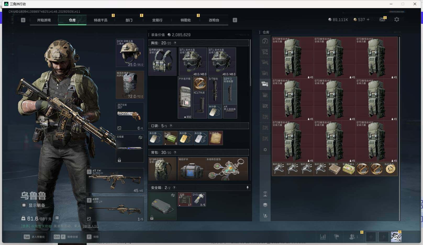The width and height of the screenshot is (423, 245).
Task: Select the 精英防弹背心 armor slot
Action: click(x=130, y=85)
